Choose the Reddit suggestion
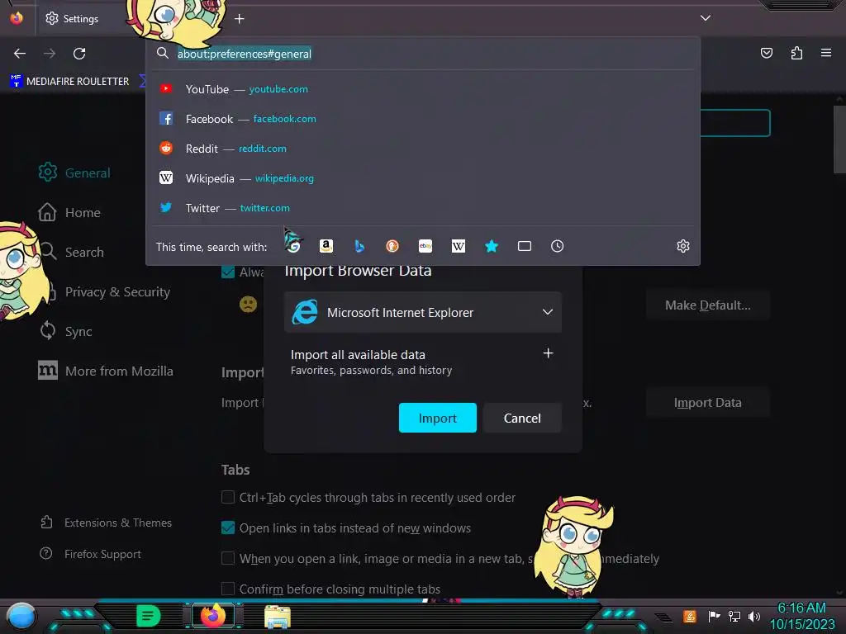Image resolution: width=846 pixels, height=634 pixels. click(424, 149)
